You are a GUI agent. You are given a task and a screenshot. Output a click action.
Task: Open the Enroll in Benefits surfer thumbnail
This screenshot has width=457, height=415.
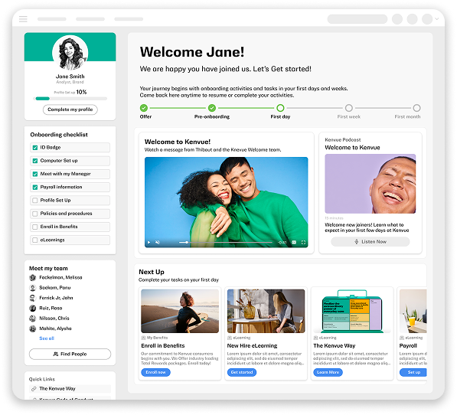pos(180,311)
